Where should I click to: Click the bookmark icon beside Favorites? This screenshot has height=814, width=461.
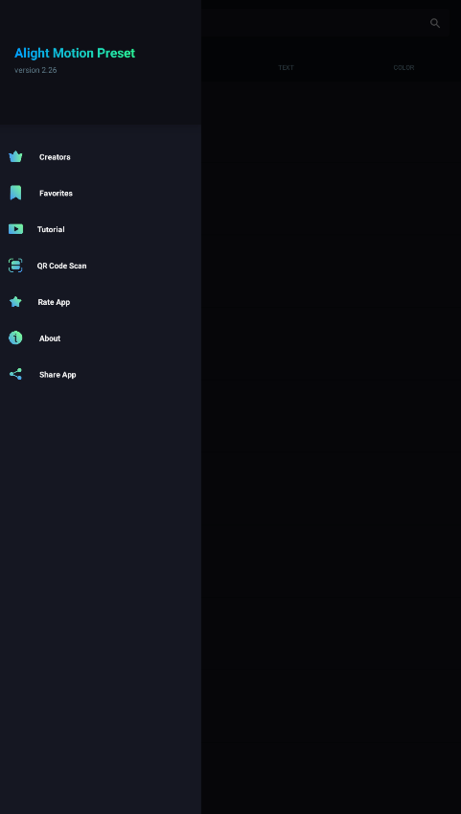(x=15, y=193)
